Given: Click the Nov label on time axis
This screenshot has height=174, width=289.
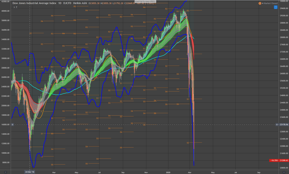Looking at the screenshot, I should tap(146, 172).
